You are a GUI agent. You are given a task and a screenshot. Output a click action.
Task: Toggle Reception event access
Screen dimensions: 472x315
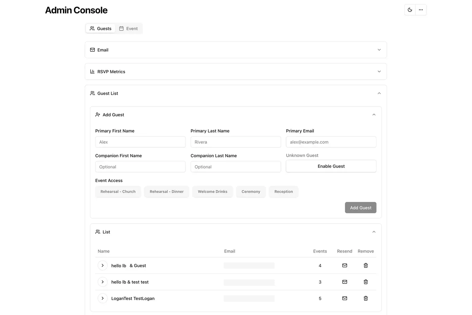tap(284, 191)
